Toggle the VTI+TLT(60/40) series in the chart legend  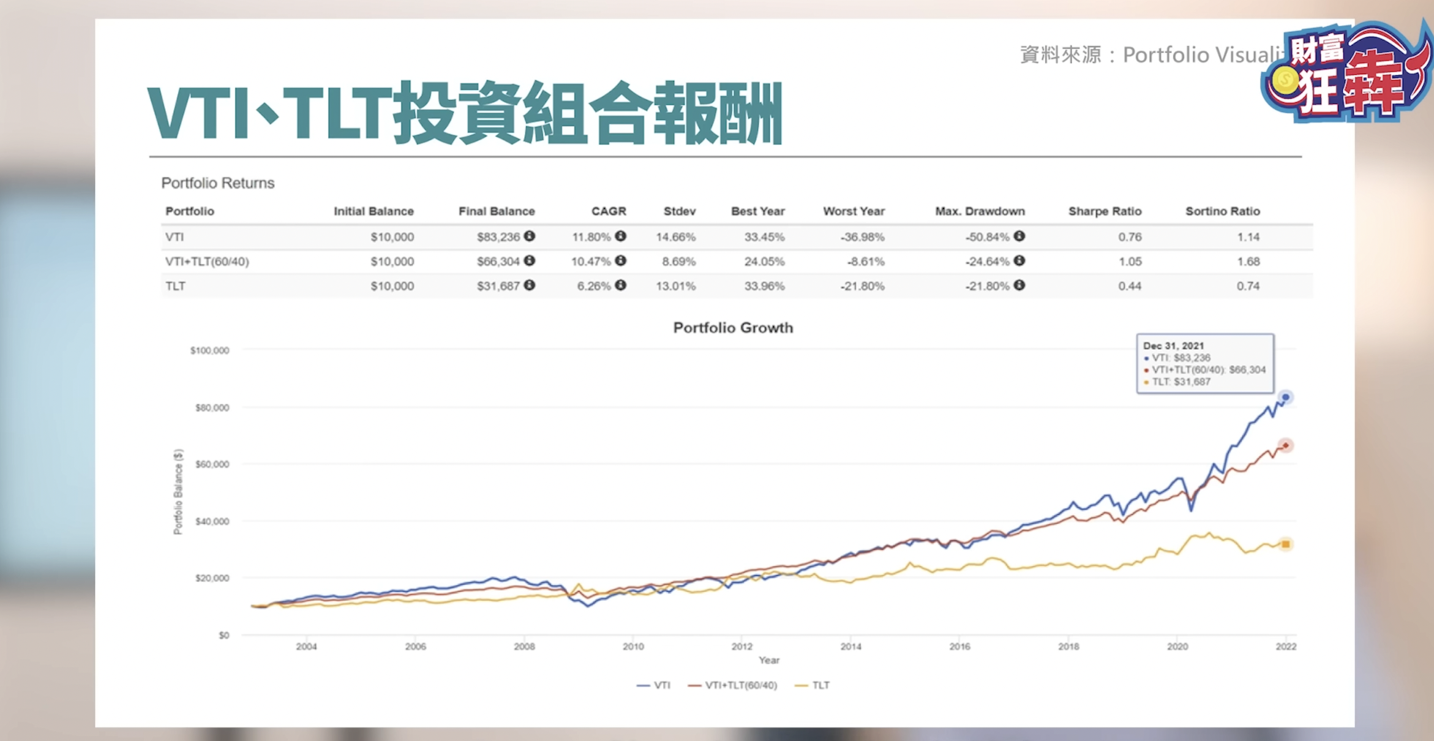(x=732, y=685)
